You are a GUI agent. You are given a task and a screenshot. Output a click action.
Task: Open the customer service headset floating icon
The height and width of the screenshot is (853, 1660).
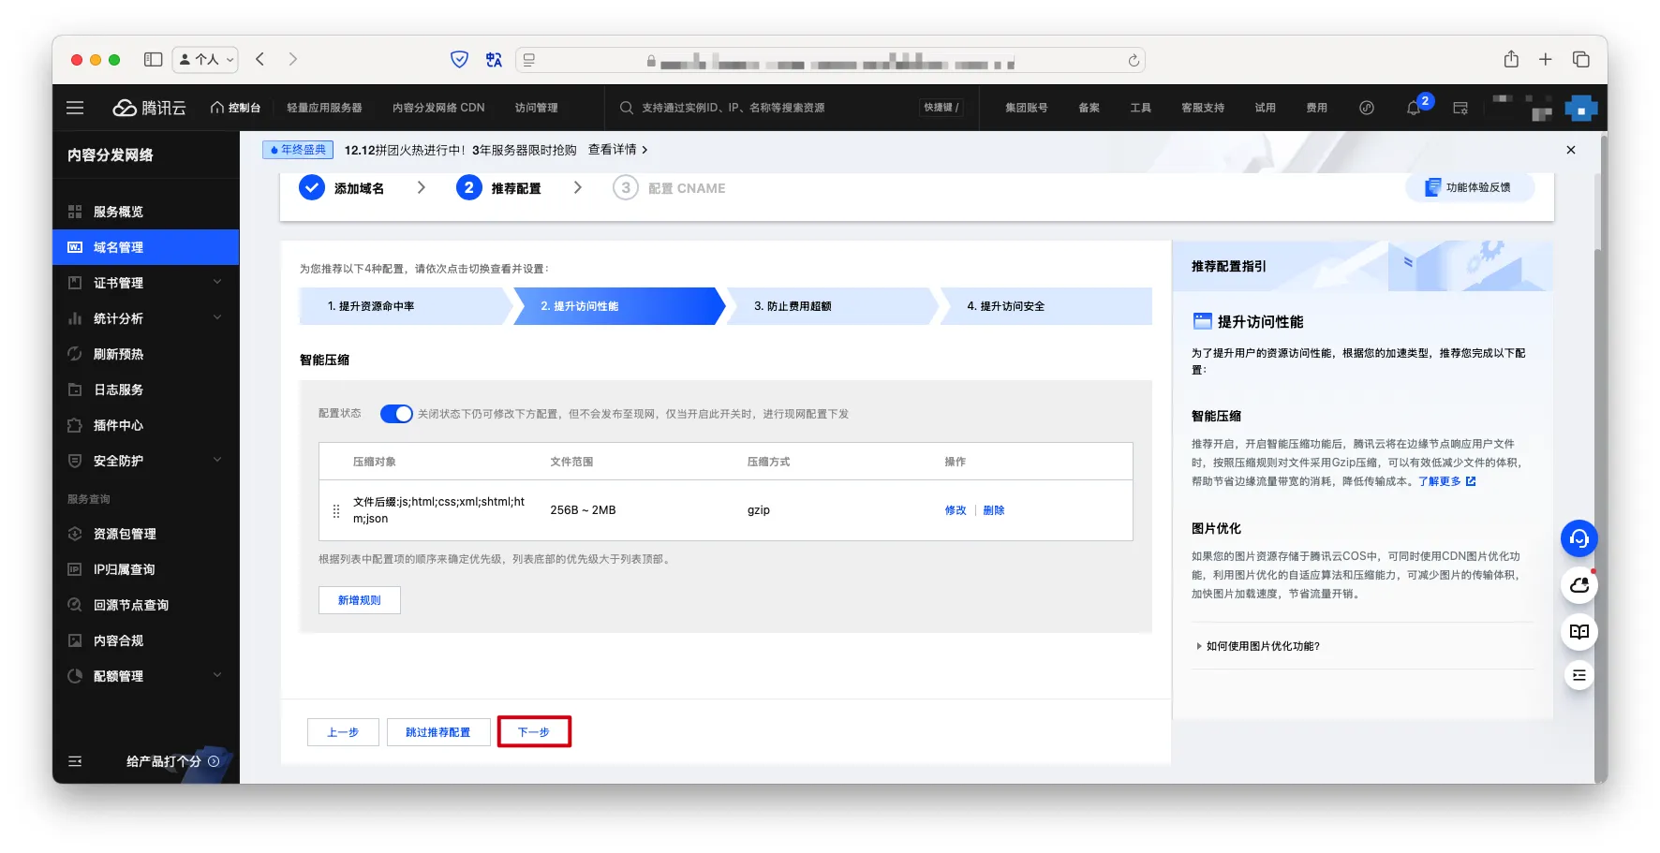tap(1578, 539)
